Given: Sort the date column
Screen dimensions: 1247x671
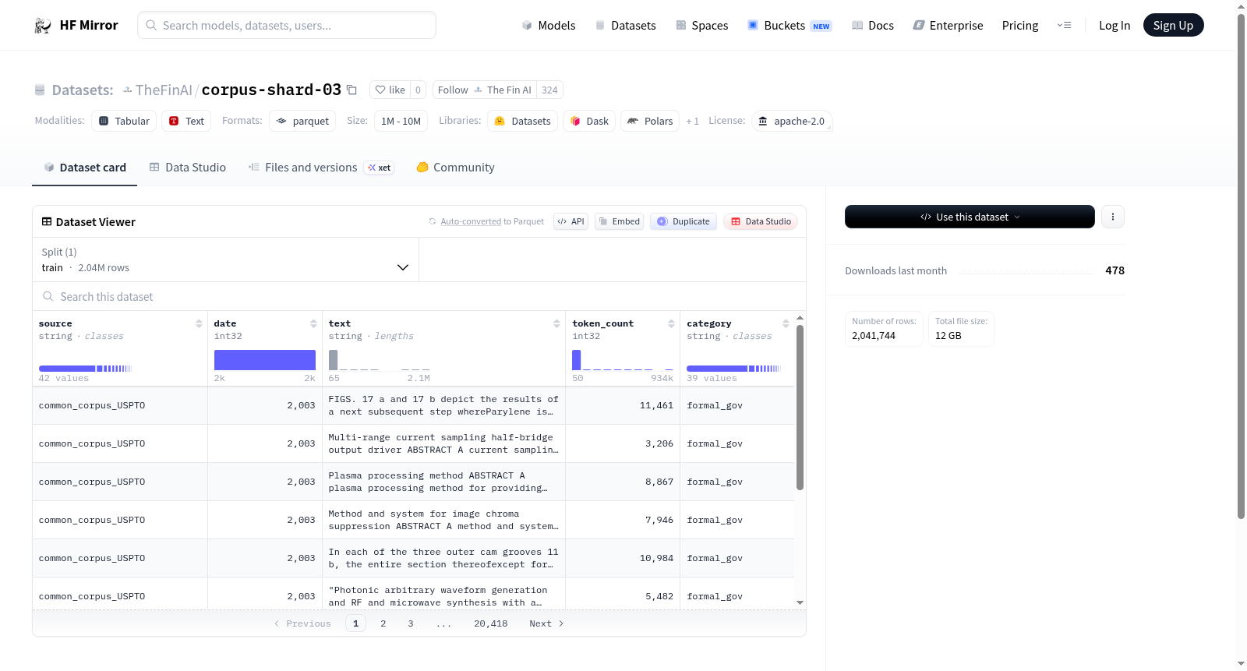Looking at the screenshot, I should coord(313,323).
